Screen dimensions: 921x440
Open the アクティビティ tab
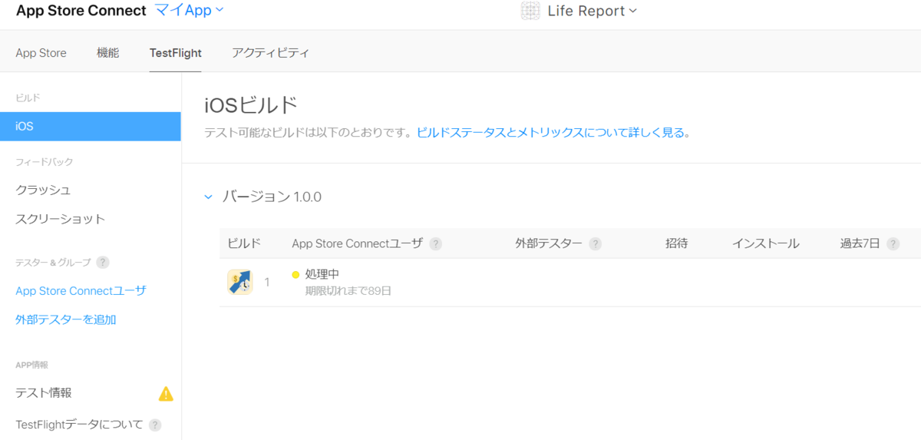(271, 53)
